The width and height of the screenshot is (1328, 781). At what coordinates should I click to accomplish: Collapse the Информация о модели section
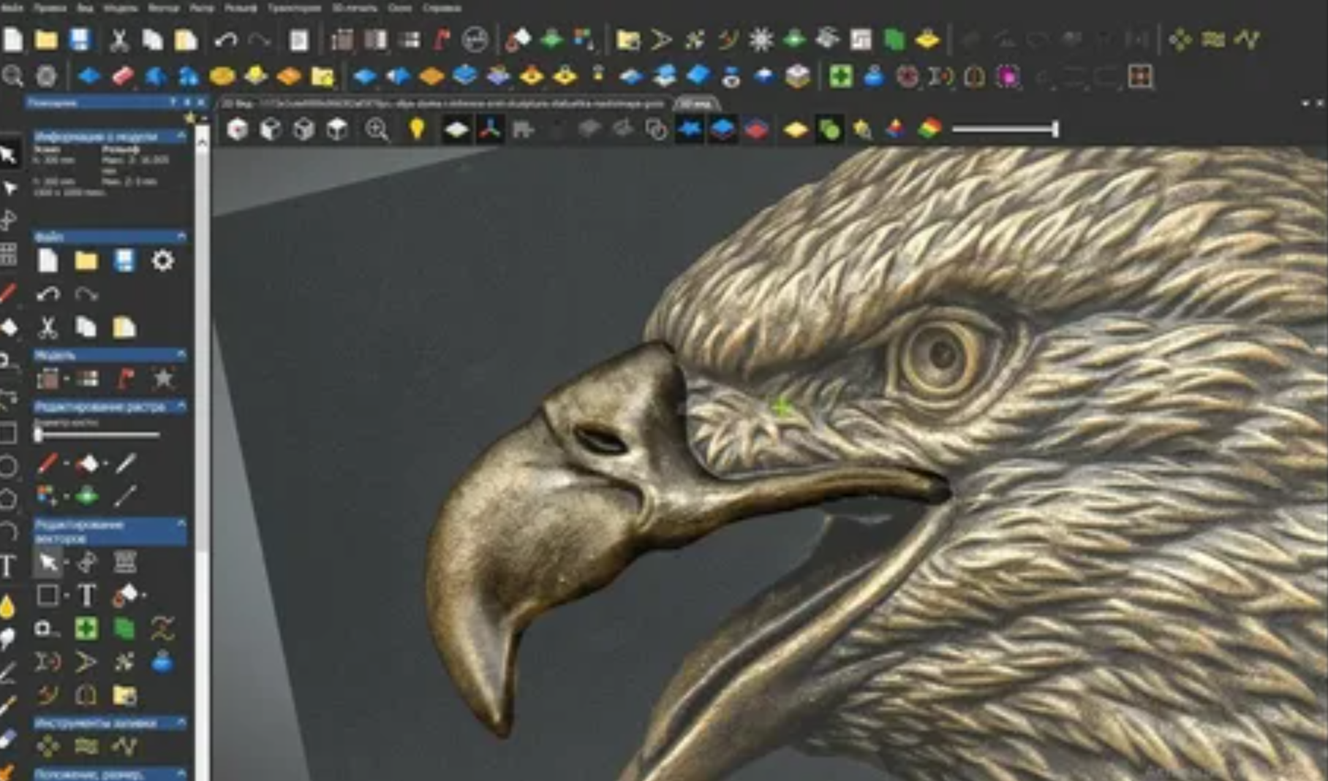click(181, 137)
